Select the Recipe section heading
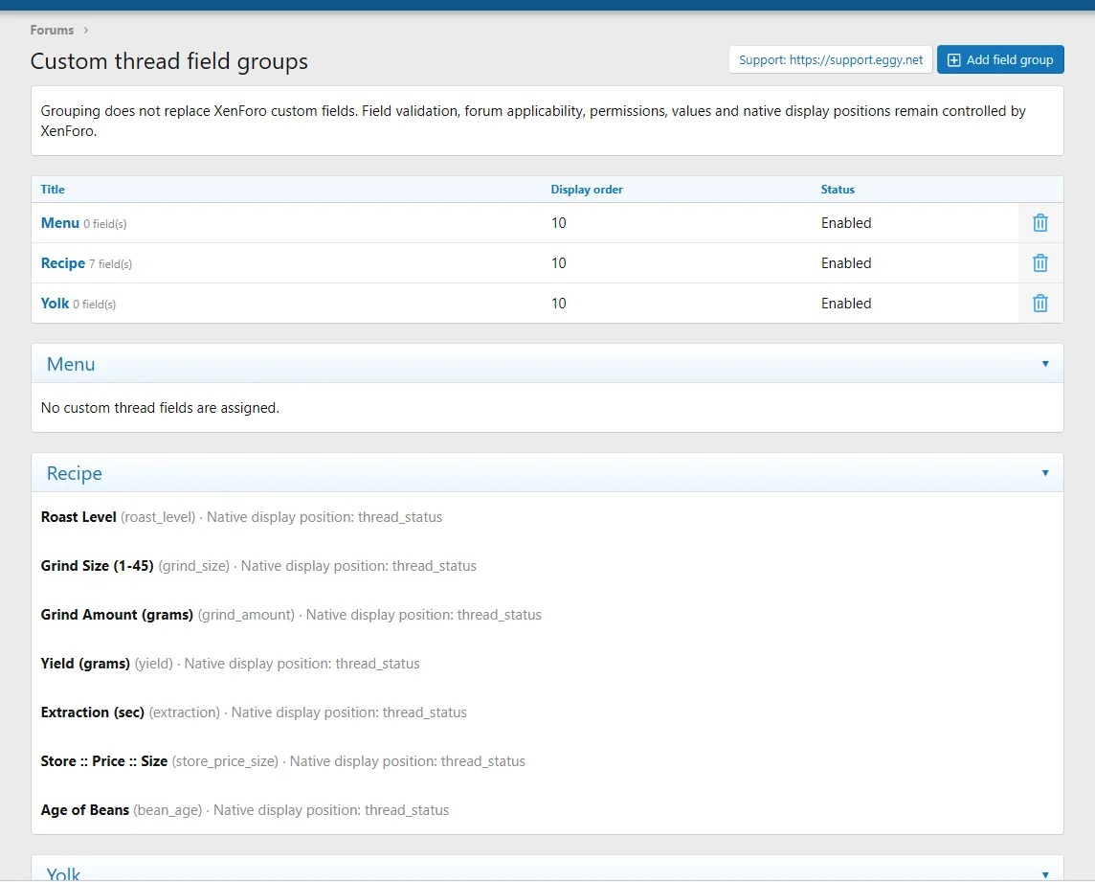Viewport: 1095px width, 882px height. tap(74, 474)
